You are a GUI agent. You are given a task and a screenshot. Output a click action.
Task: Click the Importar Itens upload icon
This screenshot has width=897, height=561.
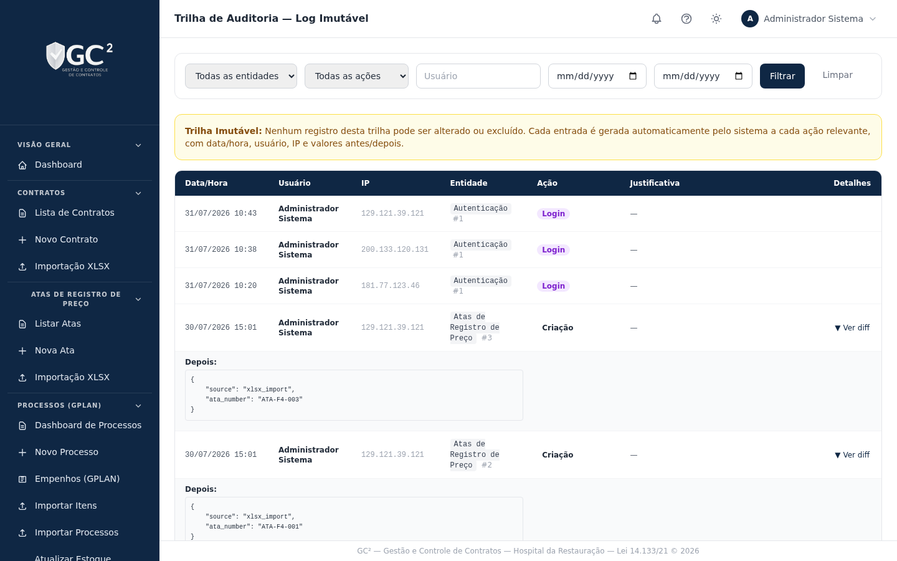tap(22, 506)
